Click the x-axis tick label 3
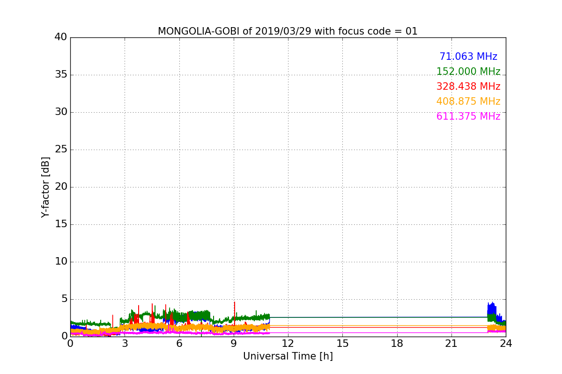 [x=125, y=344]
